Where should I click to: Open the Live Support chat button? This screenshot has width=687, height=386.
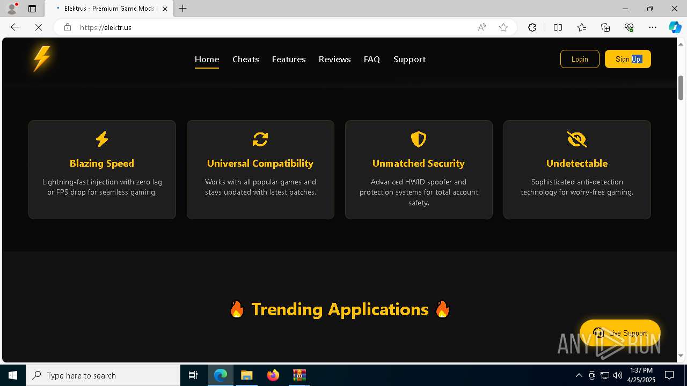620,333
